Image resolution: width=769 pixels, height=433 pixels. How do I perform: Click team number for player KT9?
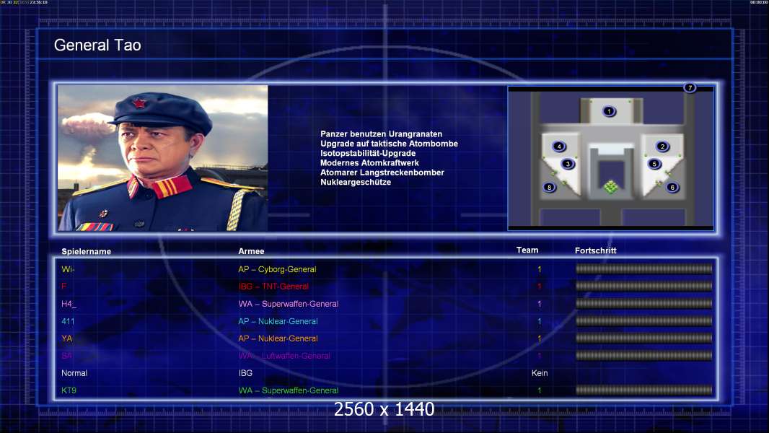coord(540,390)
